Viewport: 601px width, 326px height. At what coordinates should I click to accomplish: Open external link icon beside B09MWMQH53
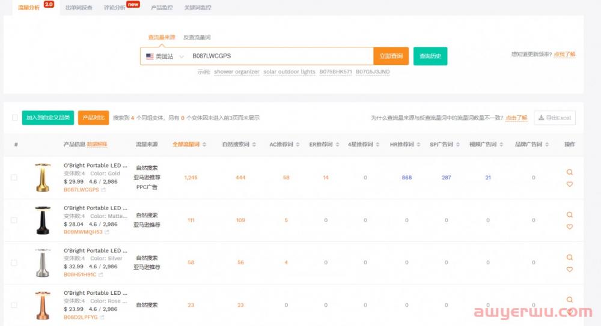[107, 232]
